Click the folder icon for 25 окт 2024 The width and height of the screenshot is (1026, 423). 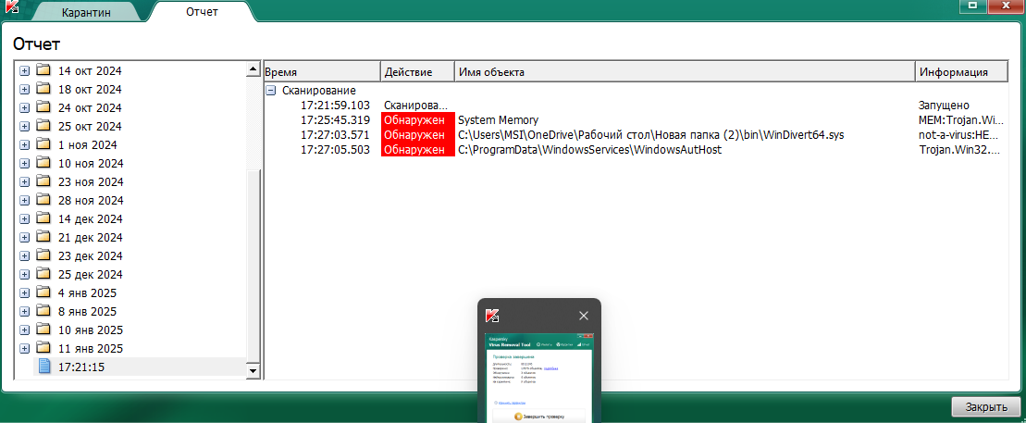tap(43, 126)
